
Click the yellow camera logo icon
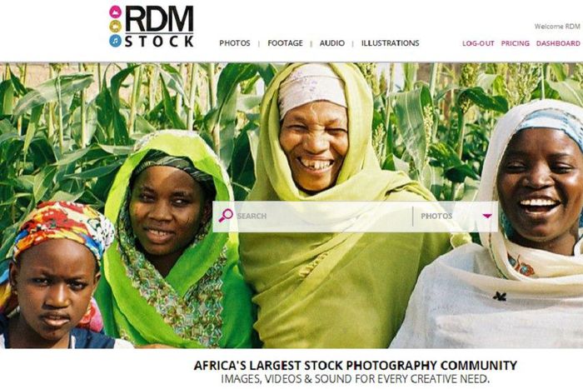click(115, 26)
